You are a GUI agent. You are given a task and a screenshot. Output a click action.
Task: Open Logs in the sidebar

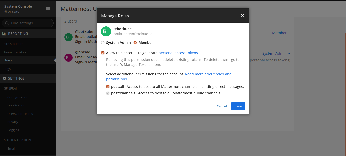pyautogui.click(x=7, y=69)
